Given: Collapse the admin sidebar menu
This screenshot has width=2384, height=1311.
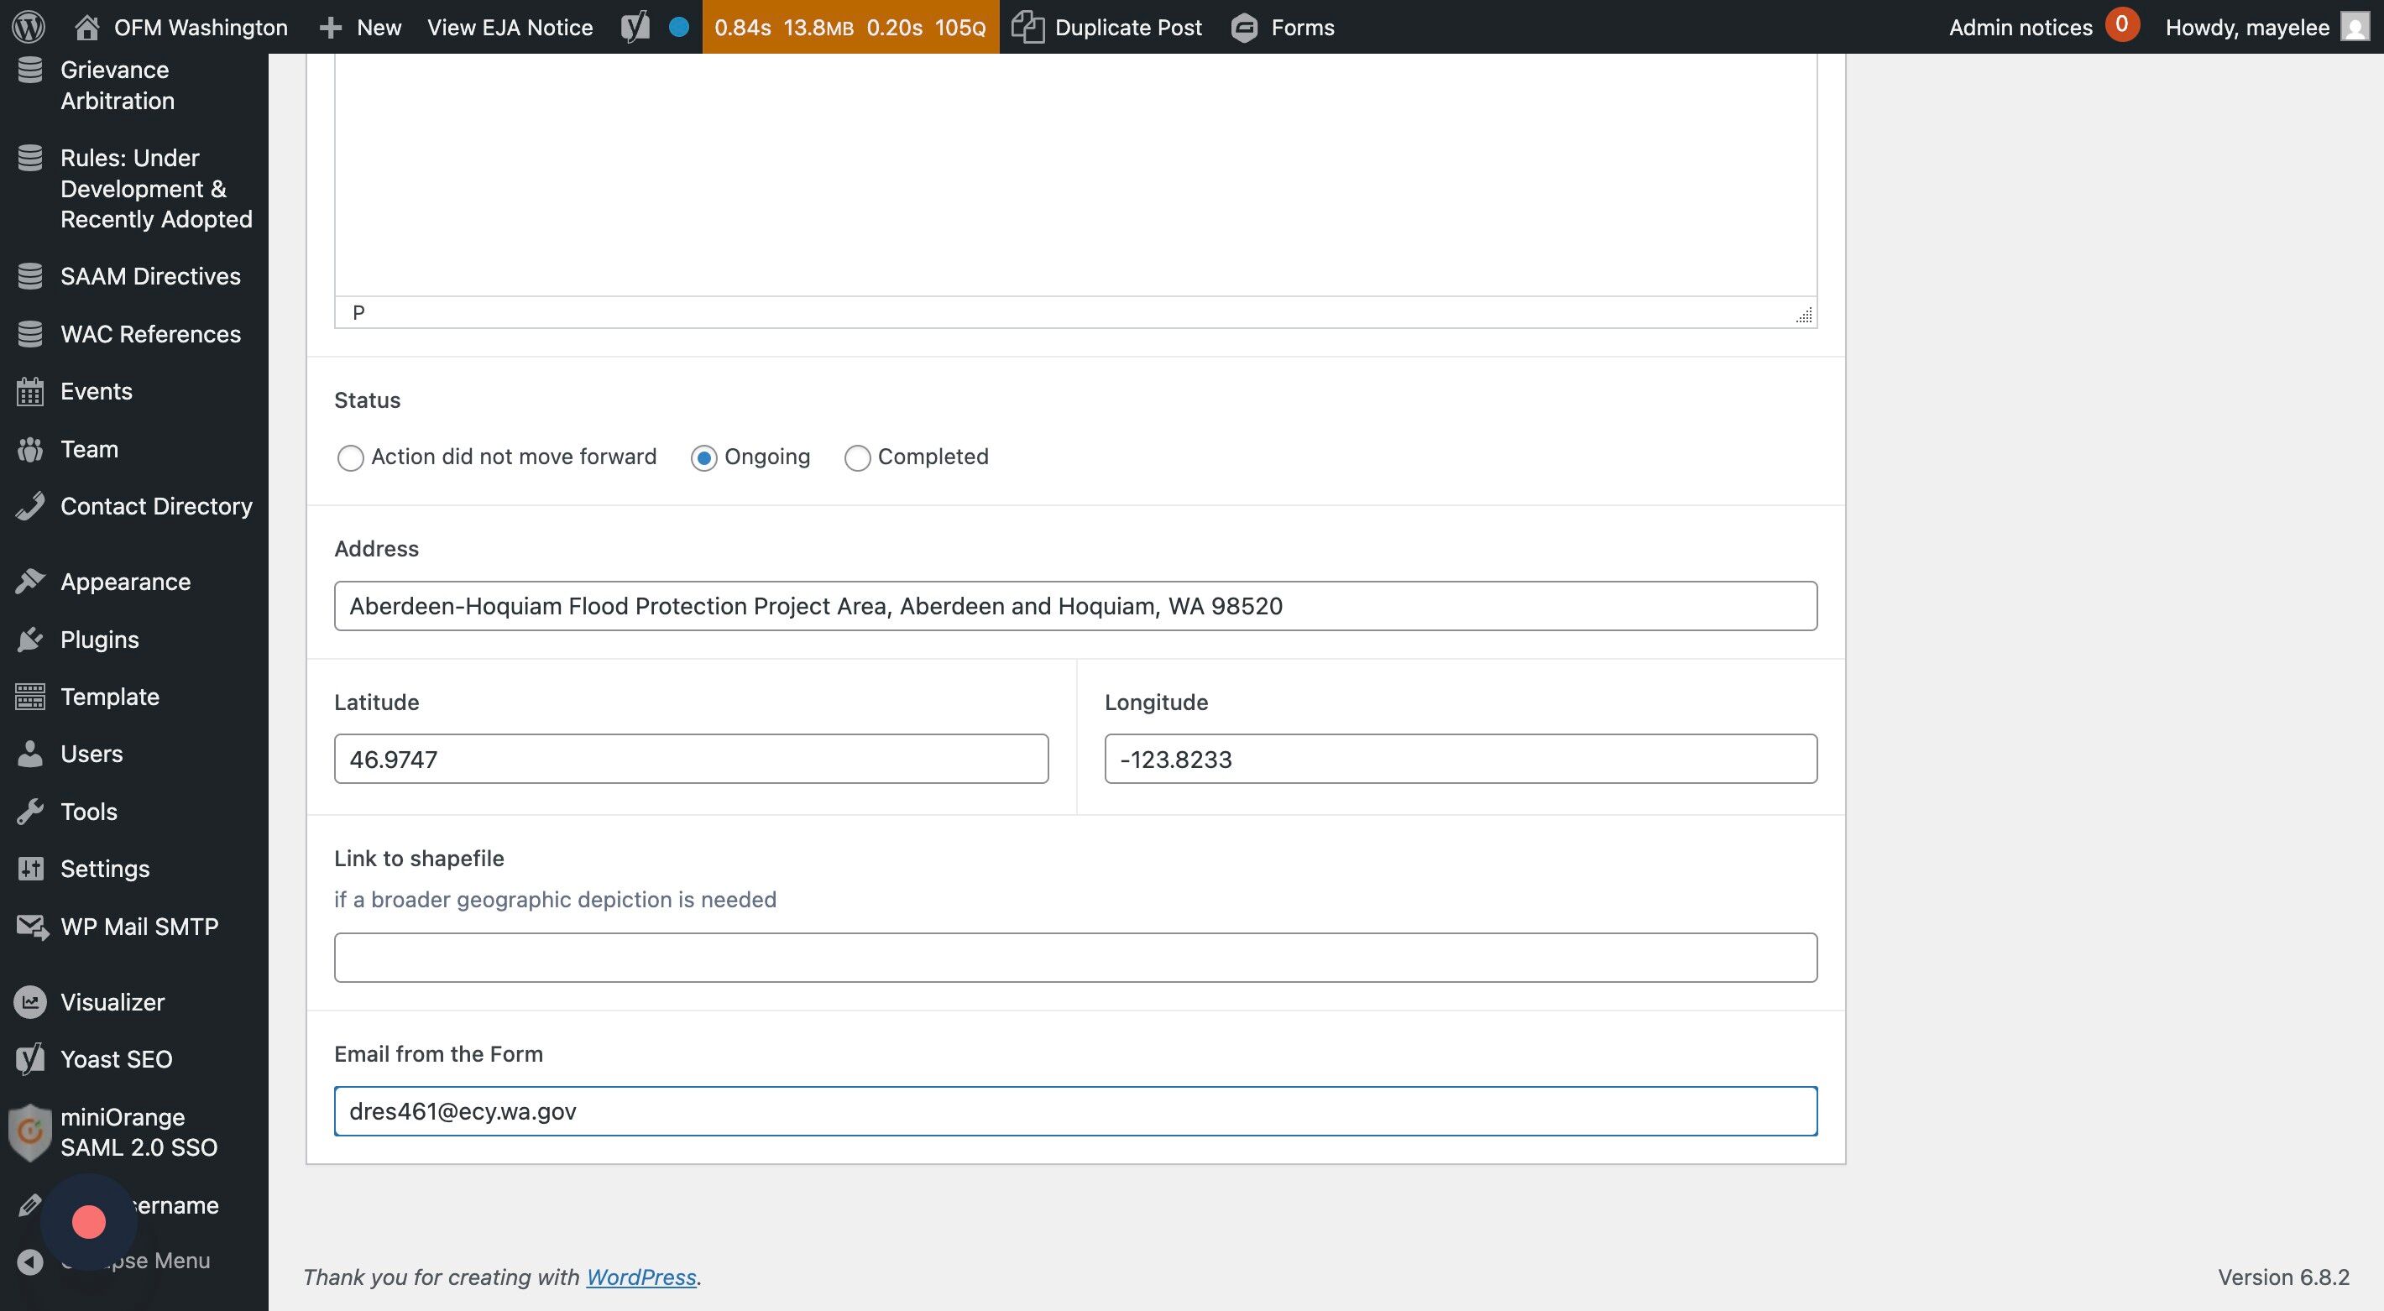Looking at the screenshot, I should (x=30, y=1261).
